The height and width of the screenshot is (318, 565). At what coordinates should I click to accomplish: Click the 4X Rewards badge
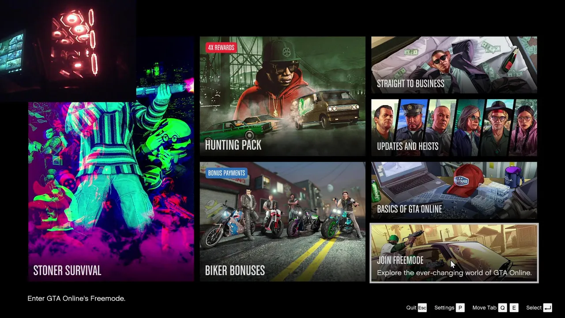(220, 47)
